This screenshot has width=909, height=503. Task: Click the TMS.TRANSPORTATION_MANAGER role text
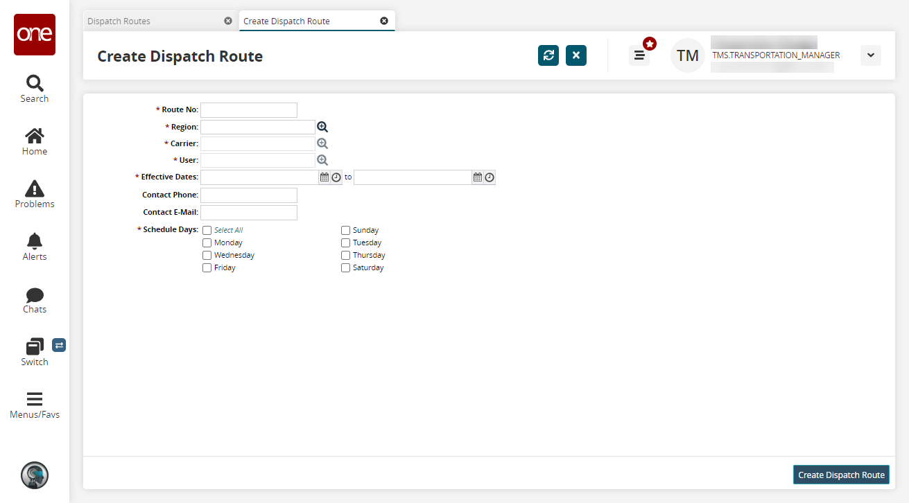click(776, 55)
